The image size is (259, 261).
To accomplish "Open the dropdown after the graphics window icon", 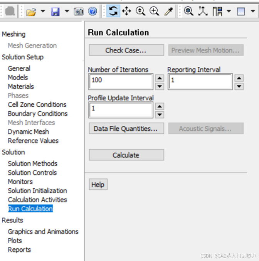I will click(253, 11).
